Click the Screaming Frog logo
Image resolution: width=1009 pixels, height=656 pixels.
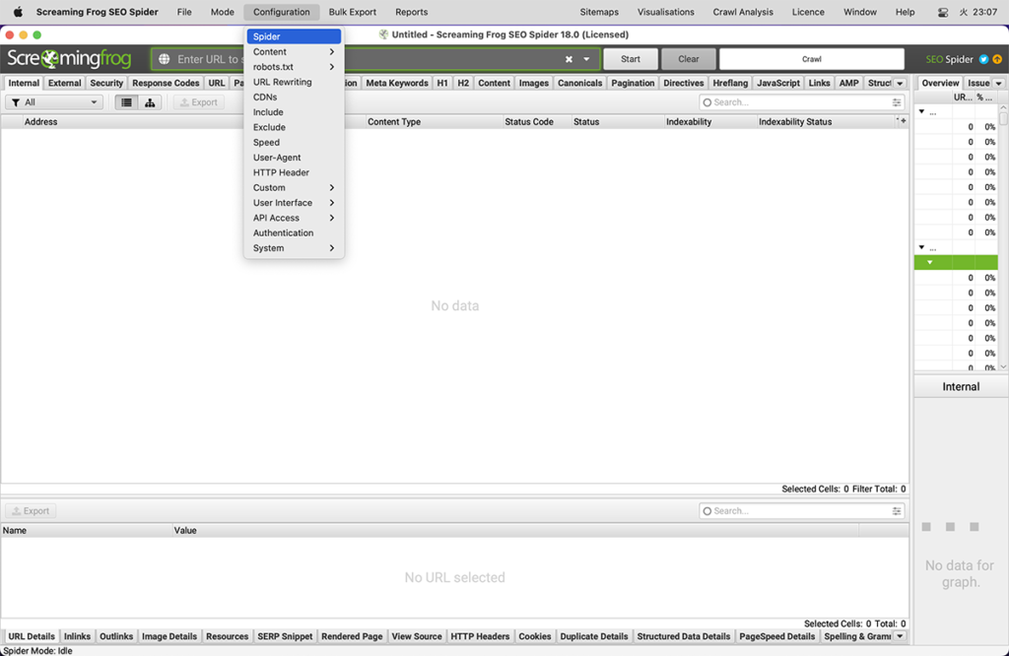(69, 59)
